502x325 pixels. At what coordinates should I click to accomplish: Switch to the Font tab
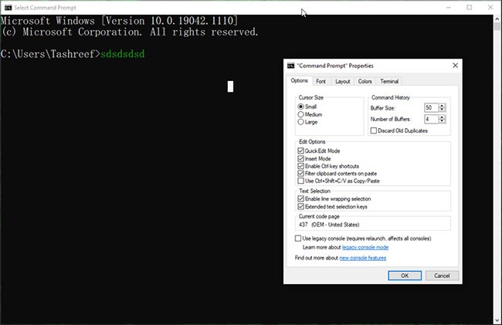tap(321, 81)
